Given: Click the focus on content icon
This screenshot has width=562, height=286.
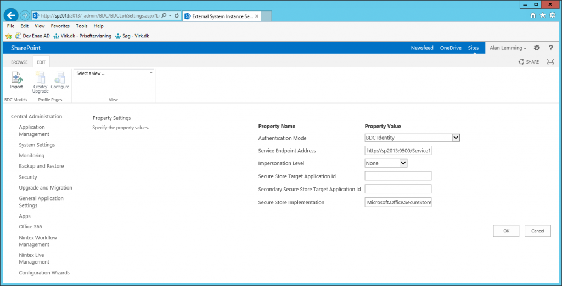Looking at the screenshot, I should coord(550,62).
